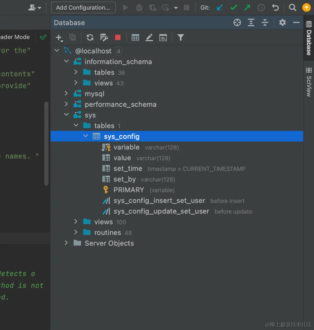
Task: Open the plus New dropdown button
Action: pyautogui.click(x=59, y=38)
